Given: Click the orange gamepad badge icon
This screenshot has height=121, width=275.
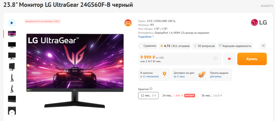Looking at the screenshot, I should [128, 23].
